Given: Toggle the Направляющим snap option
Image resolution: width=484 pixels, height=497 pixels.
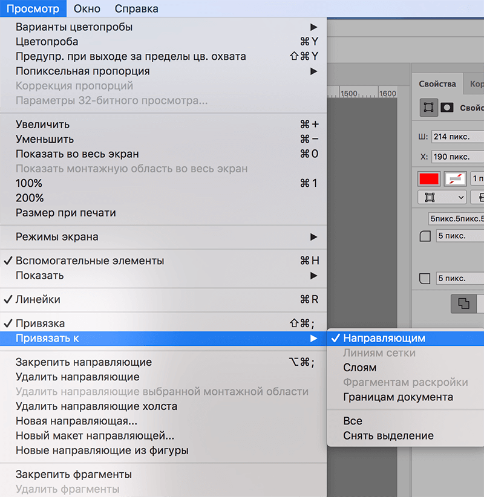Looking at the screenshot, I should [x=384, y=339].
